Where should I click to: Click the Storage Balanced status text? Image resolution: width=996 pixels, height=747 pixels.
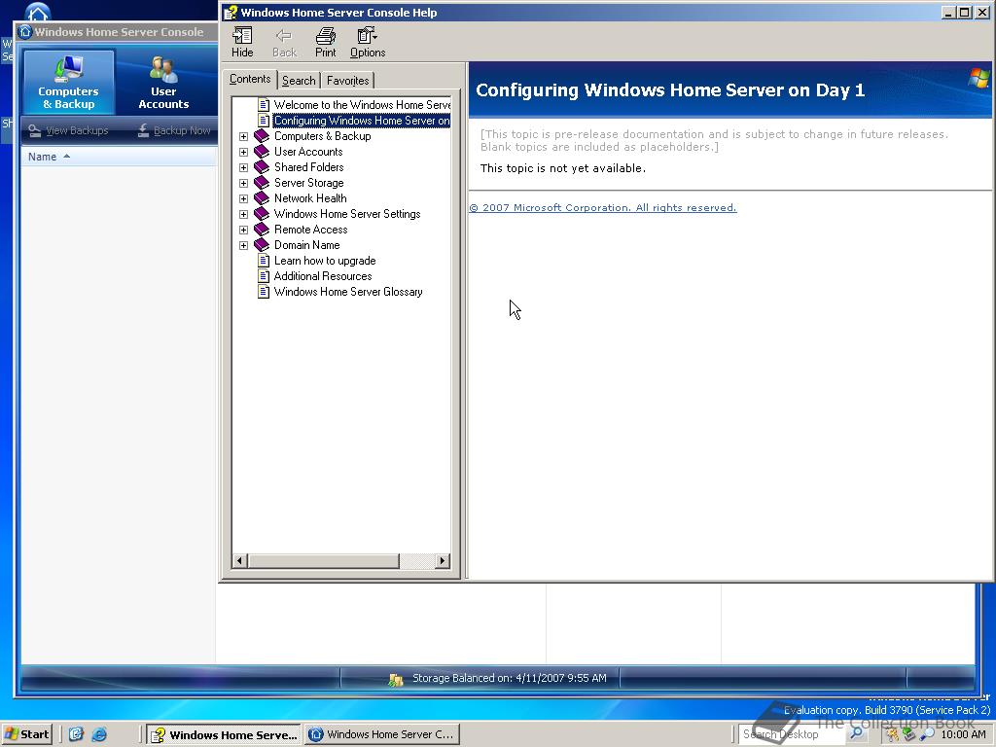(510, 678)
